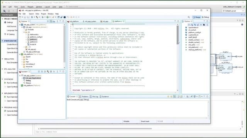Image resolution: width=247 pixels, height=138 pixels.
Task: Switch to the Problems tab
Action: [84, 97]
